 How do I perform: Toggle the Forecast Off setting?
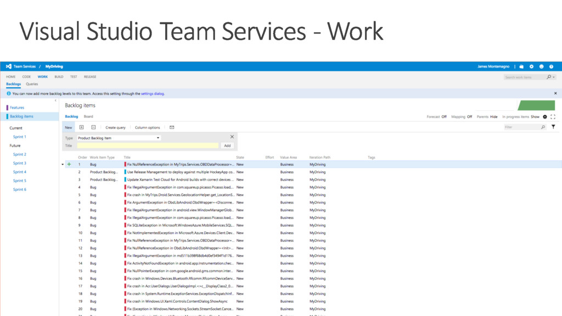coord(443,117)
